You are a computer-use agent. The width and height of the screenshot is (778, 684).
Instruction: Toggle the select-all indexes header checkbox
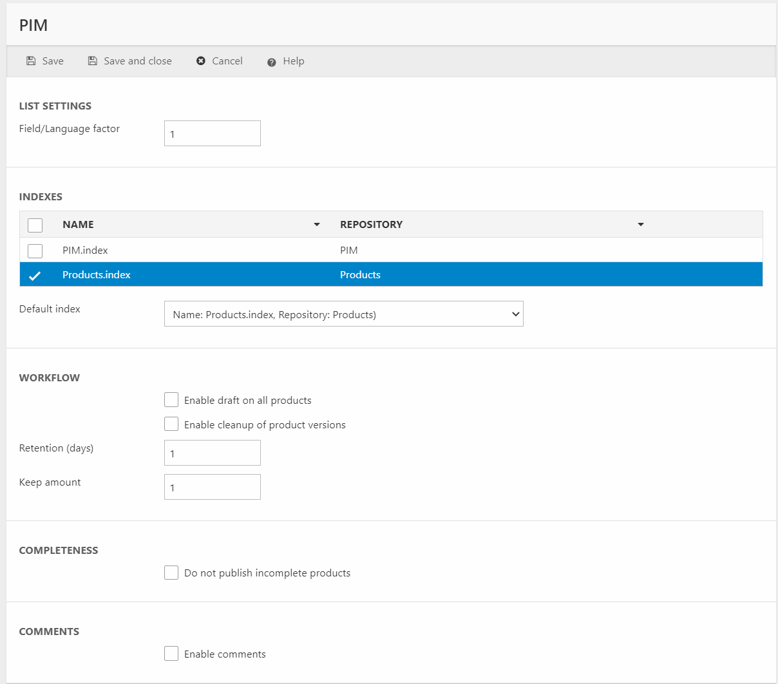[x=35, y=225]
